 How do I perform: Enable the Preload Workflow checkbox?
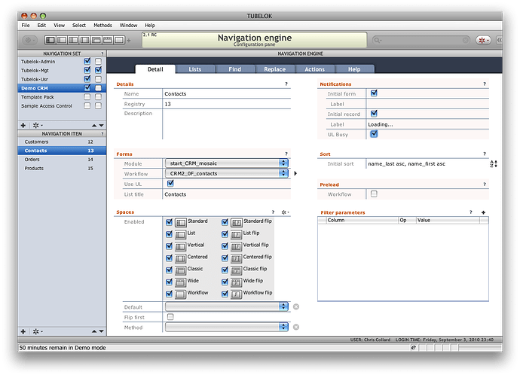coord(374,194)
